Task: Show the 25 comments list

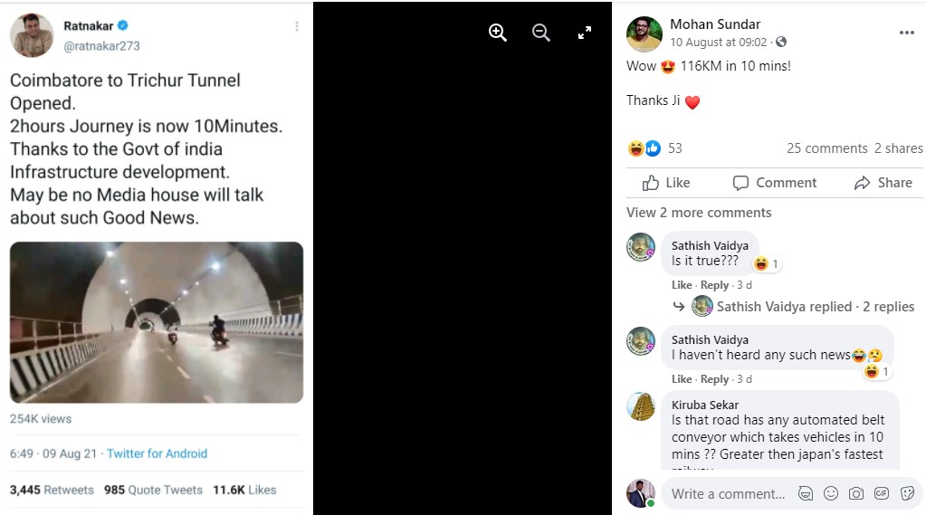Action: click(x=826, y=148)
